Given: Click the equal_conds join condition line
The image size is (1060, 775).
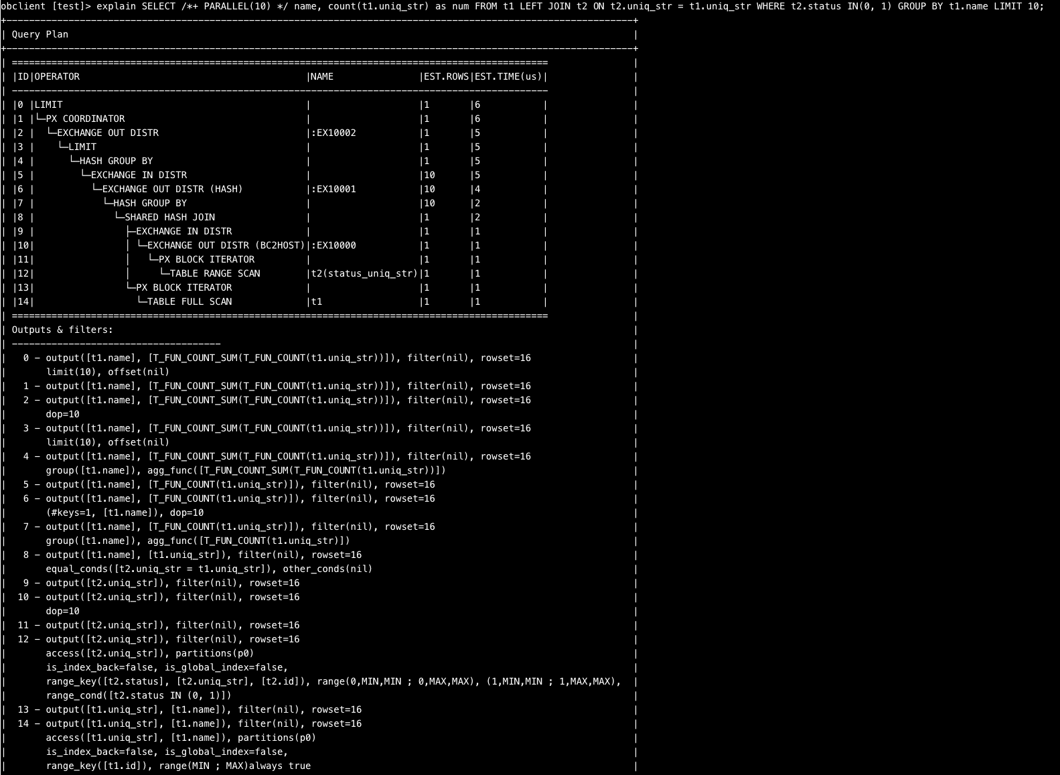Looking at the screenshot, I should click(x=209, y=569).
